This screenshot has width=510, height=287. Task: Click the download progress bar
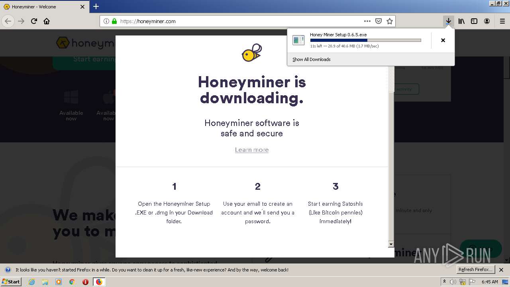pyautogui.click(x=365, y=40)
